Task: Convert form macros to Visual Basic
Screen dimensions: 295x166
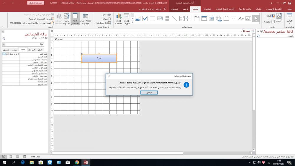Action: click(x=32, y=23)
